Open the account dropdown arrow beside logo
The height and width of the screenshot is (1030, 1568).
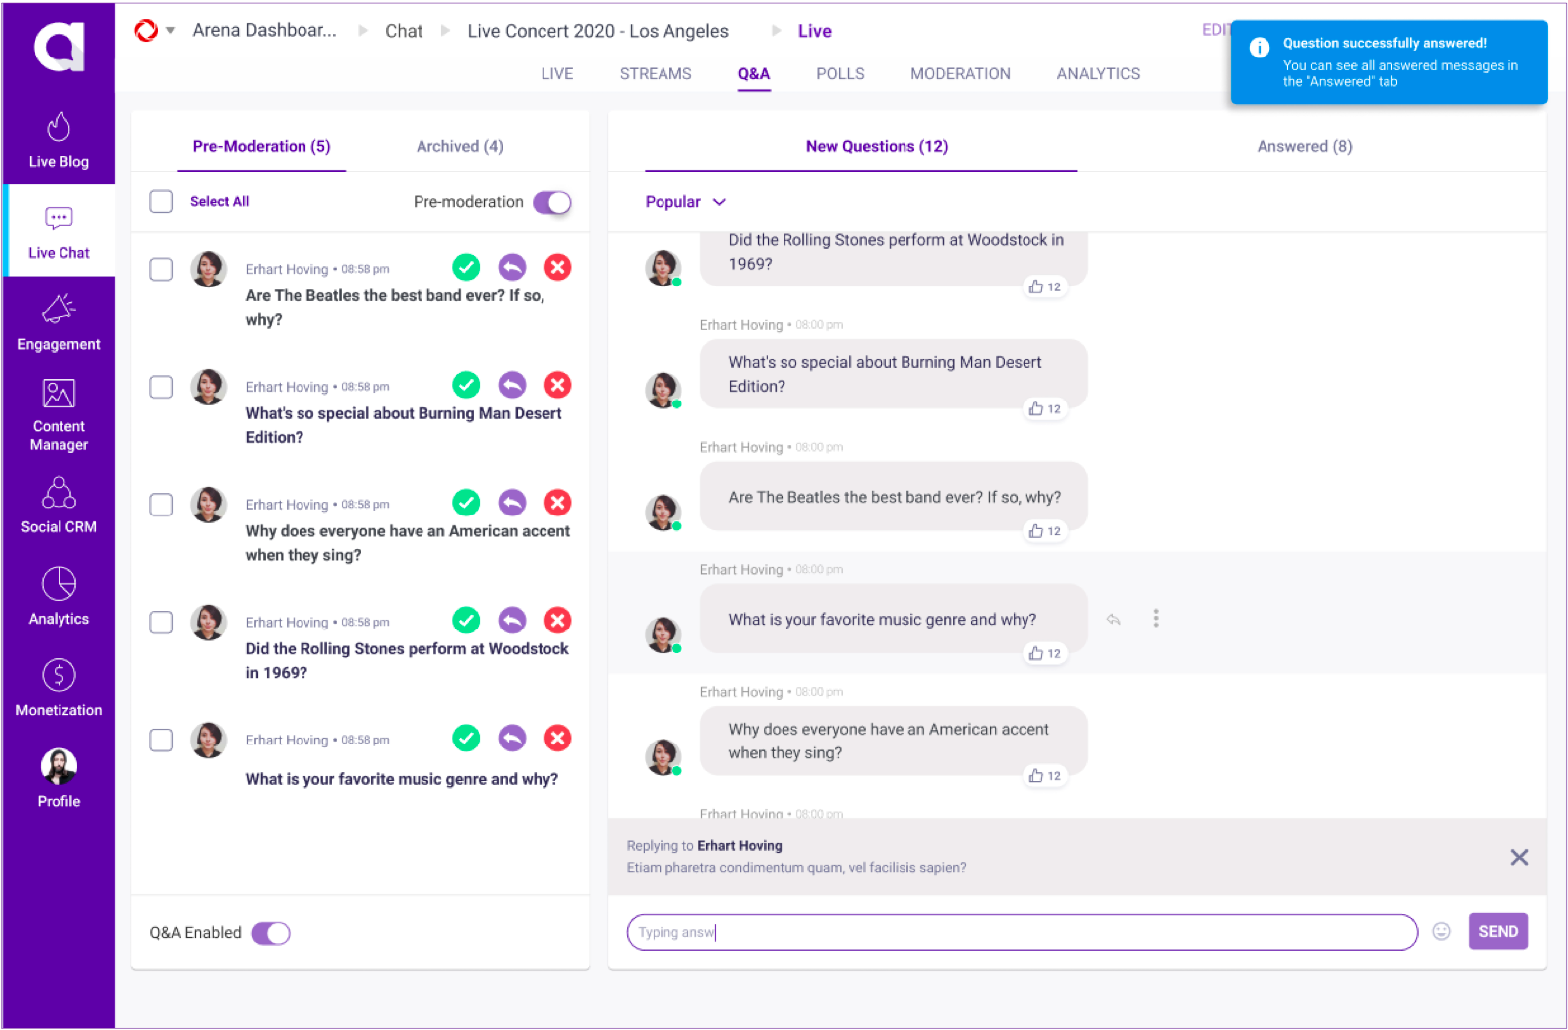[171, 31]
